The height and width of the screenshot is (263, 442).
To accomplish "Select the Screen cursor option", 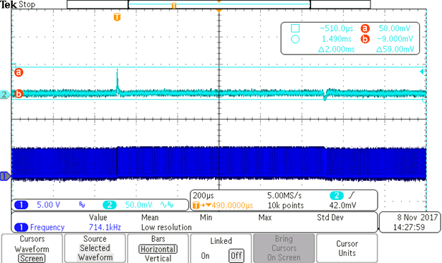I will [x=32, y=258].
